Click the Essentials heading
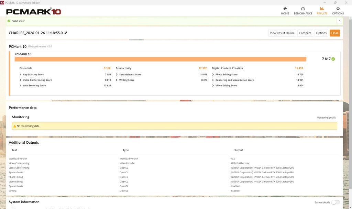 tap(26, 68)
